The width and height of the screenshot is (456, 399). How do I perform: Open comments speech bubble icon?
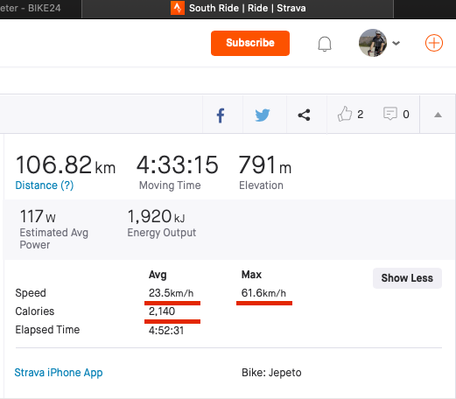click(390, 114)
